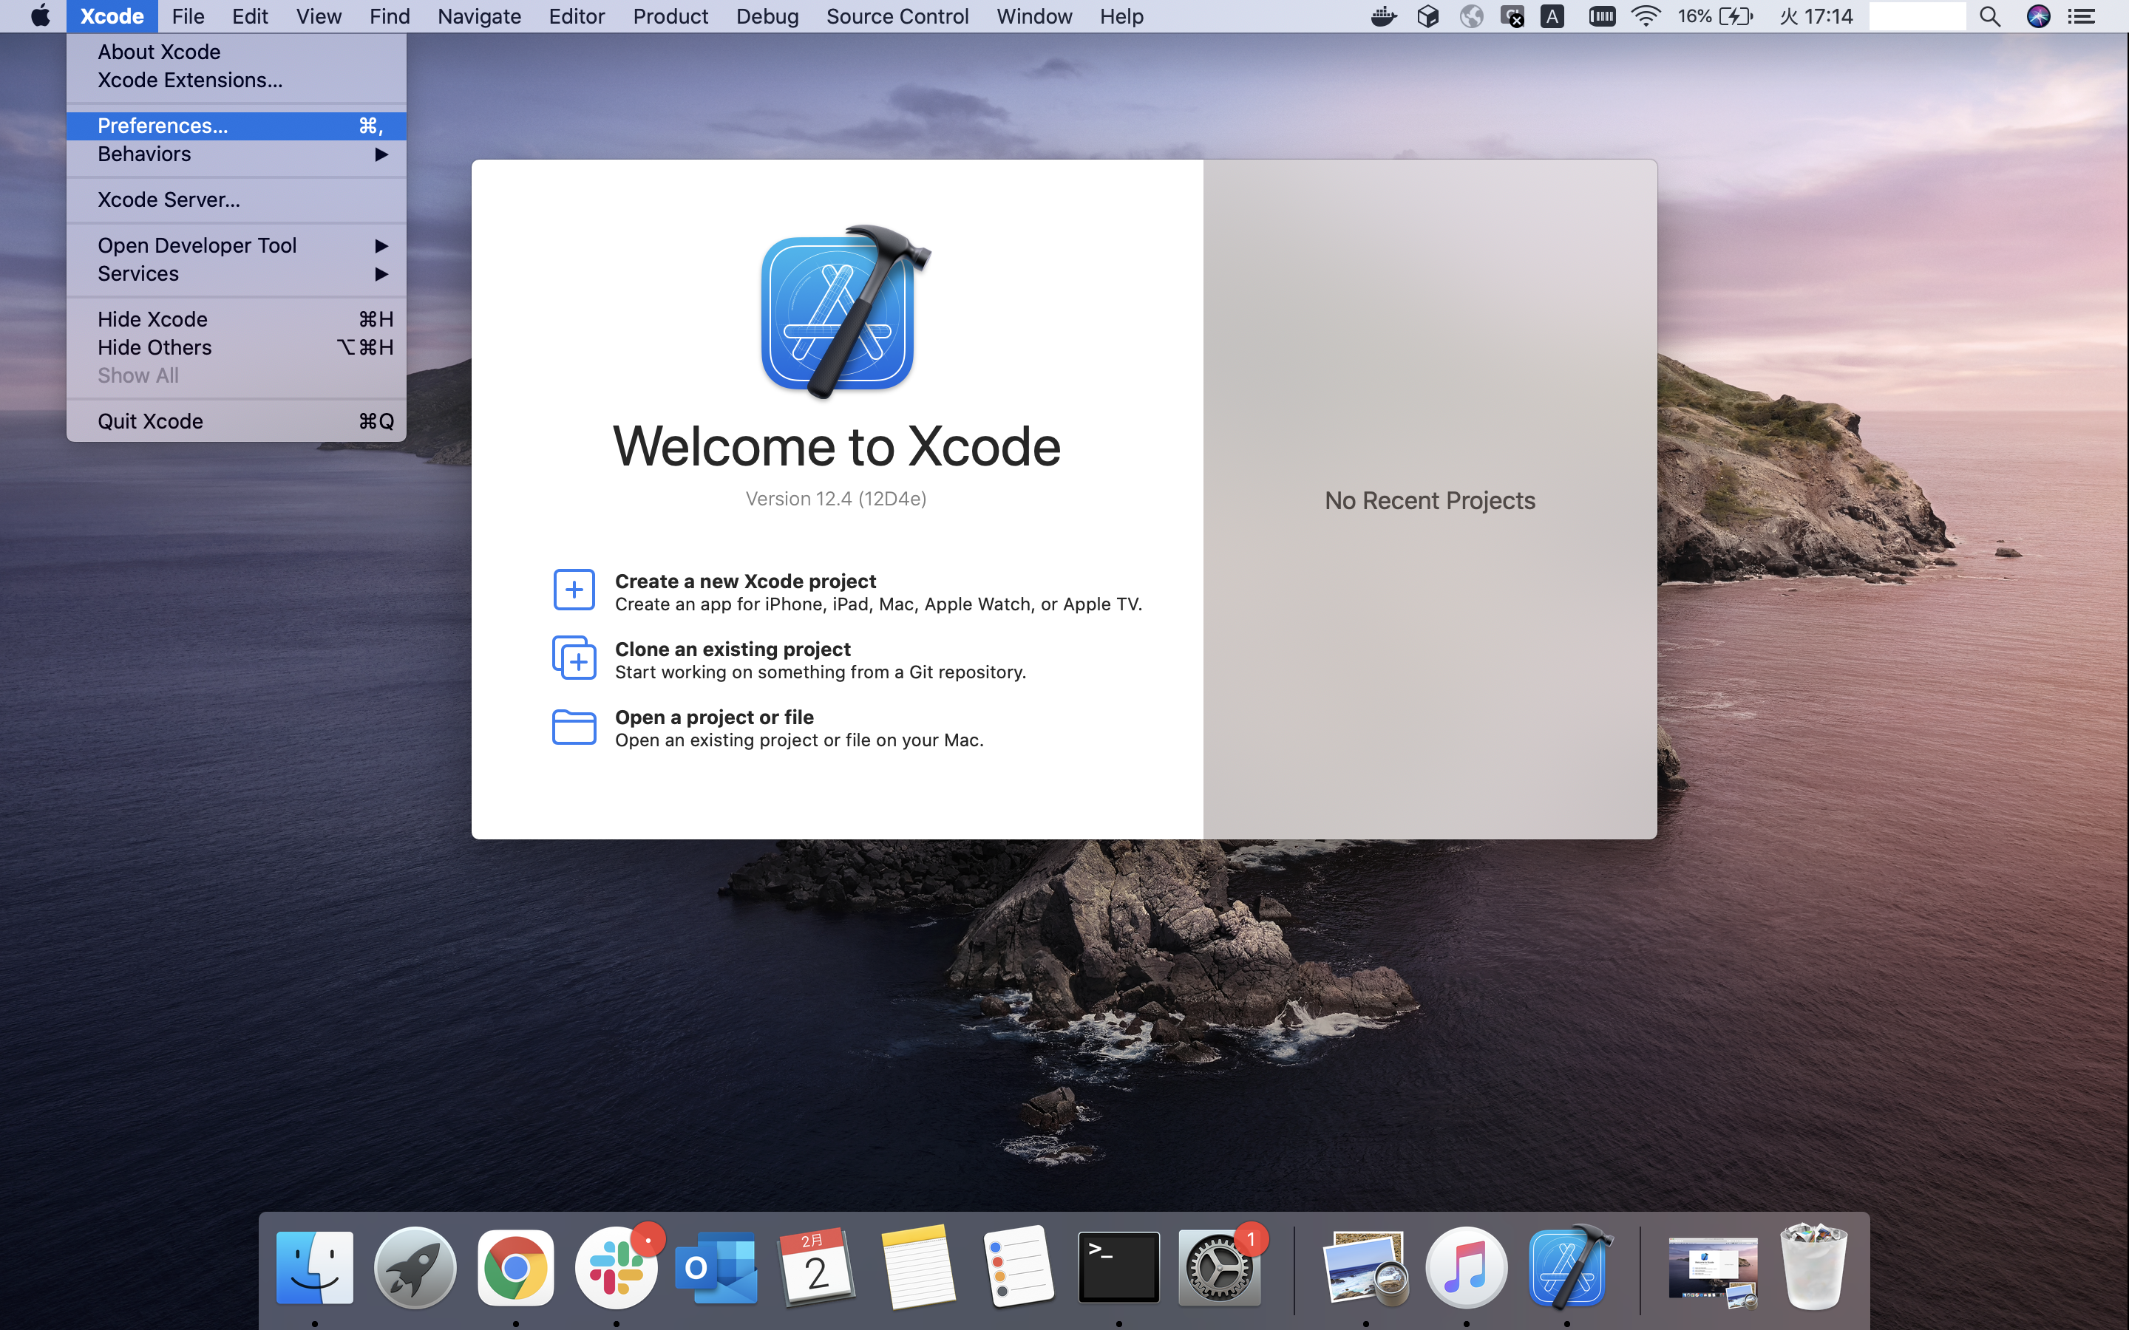Open the File menu

(189, 16)
